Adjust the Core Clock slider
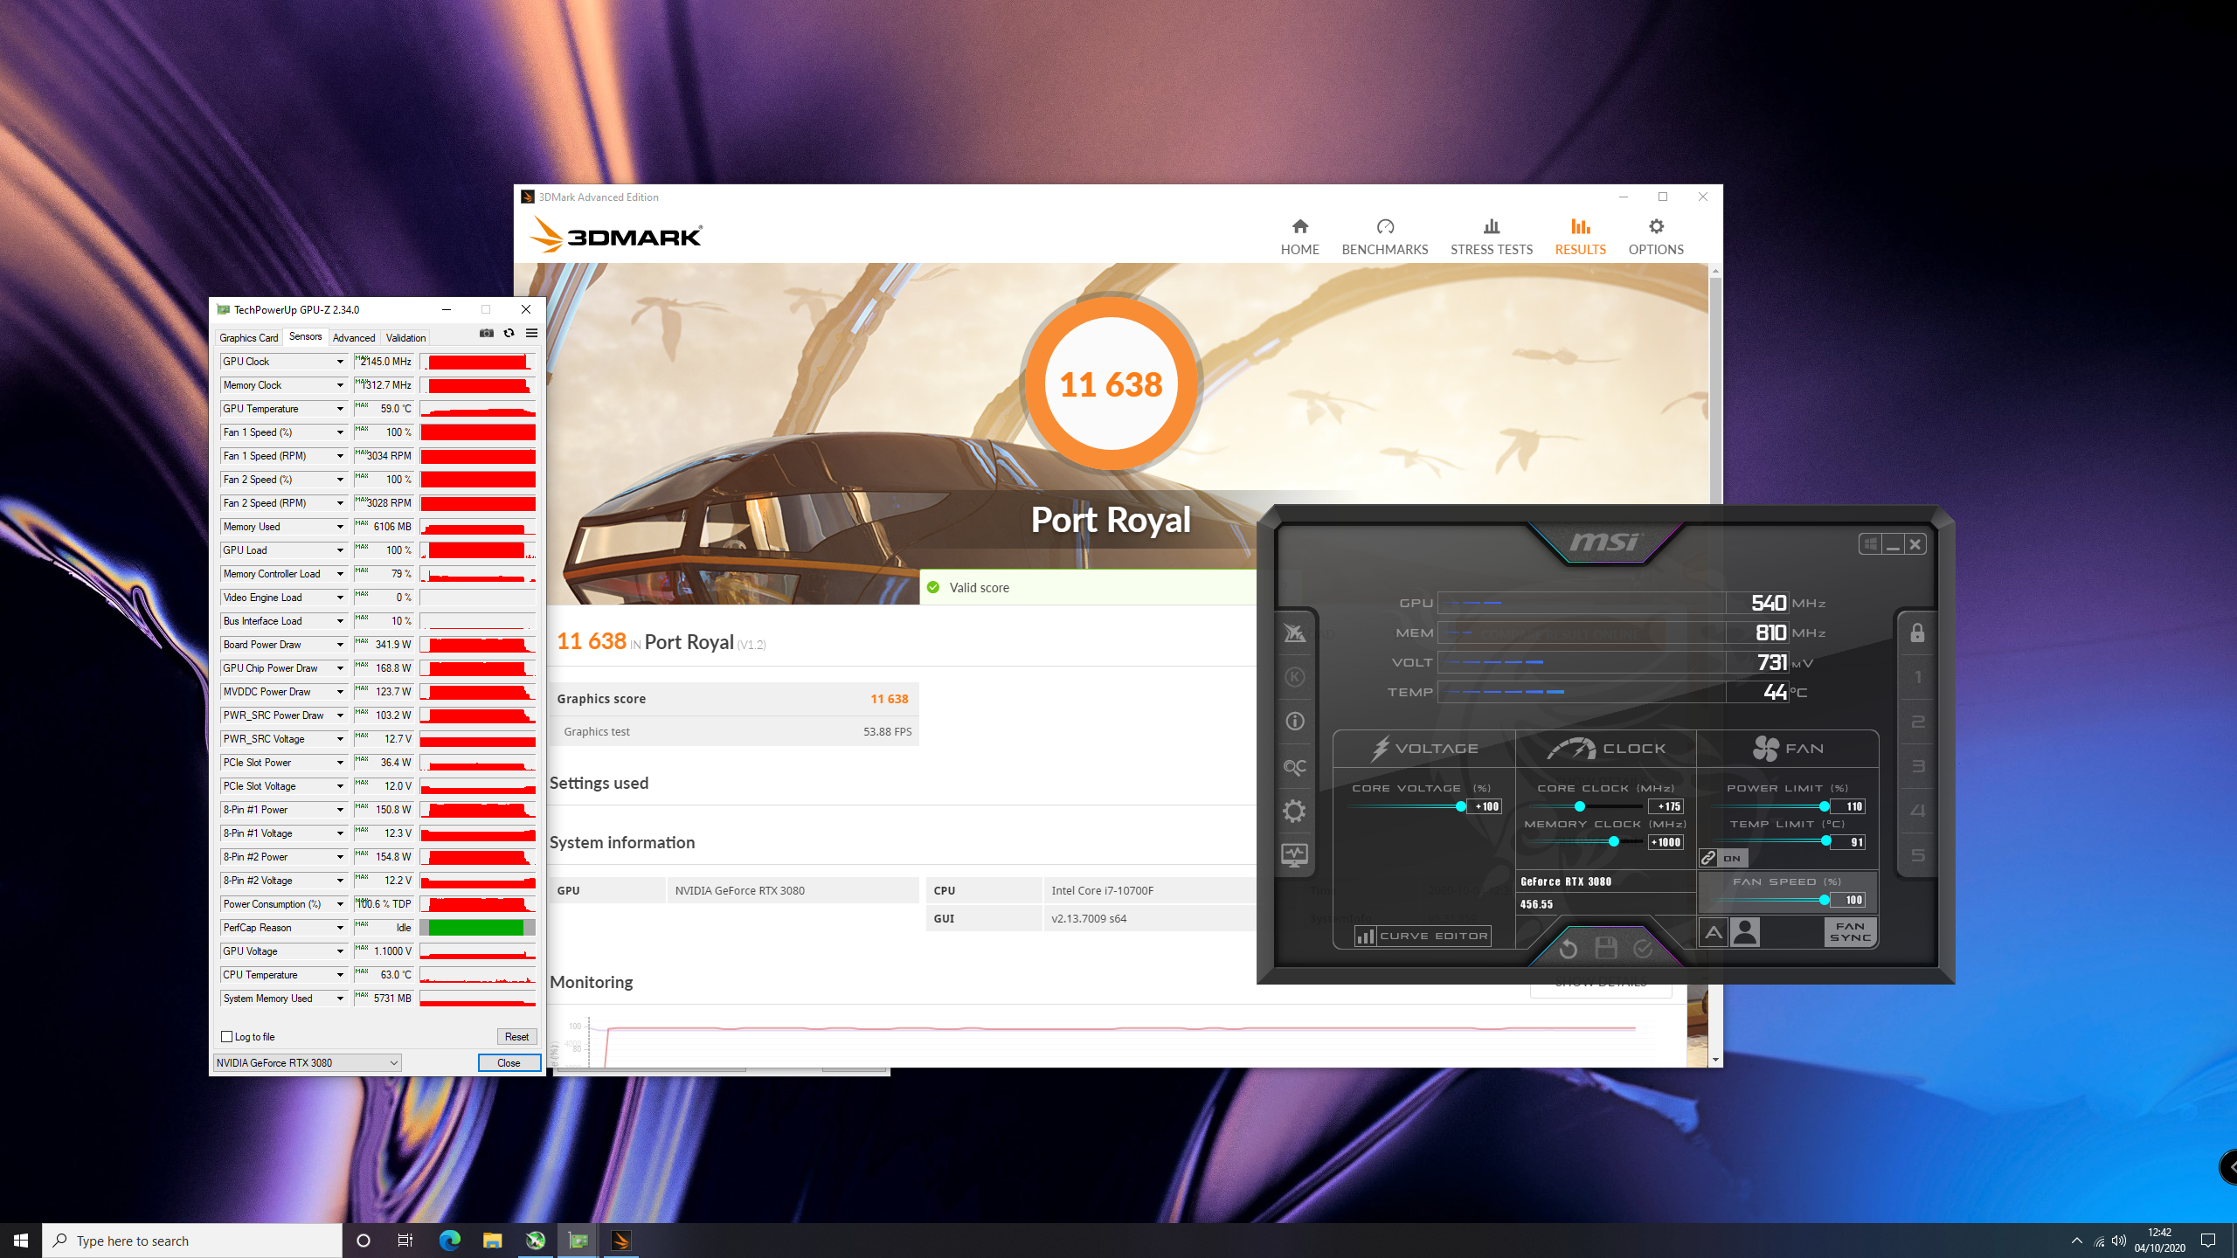This screenshot has width=2237, height=1258. coord(1579,806)
